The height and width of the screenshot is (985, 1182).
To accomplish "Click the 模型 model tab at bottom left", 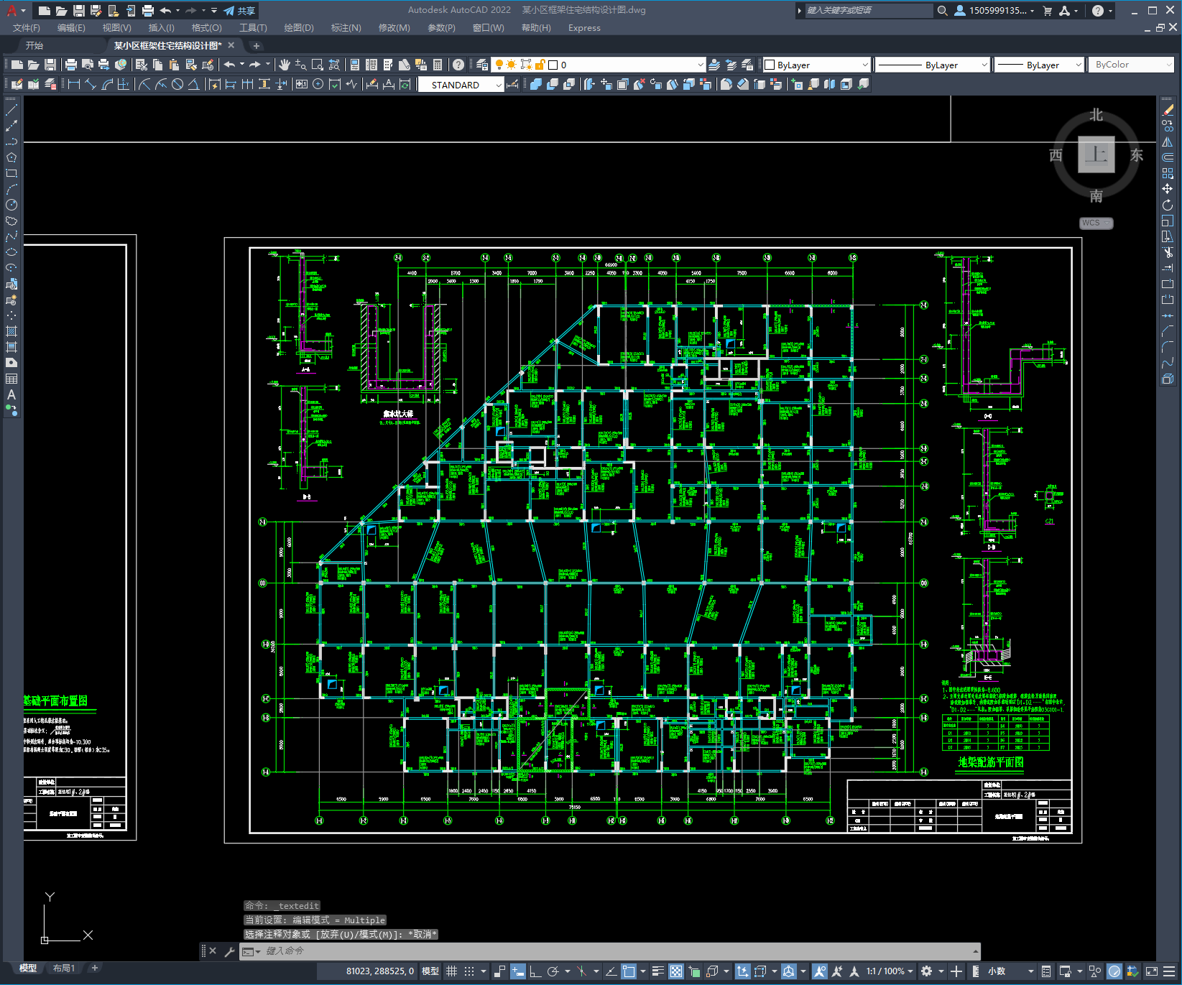I will [x=28, y=968].
